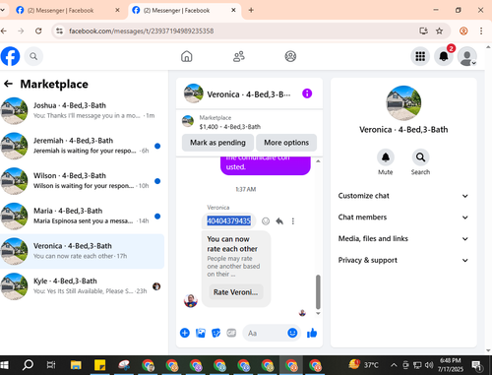Open the Facebook menu grid icon

(420, 56)
